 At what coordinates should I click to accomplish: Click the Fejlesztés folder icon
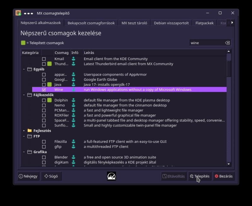pos(30,131)
